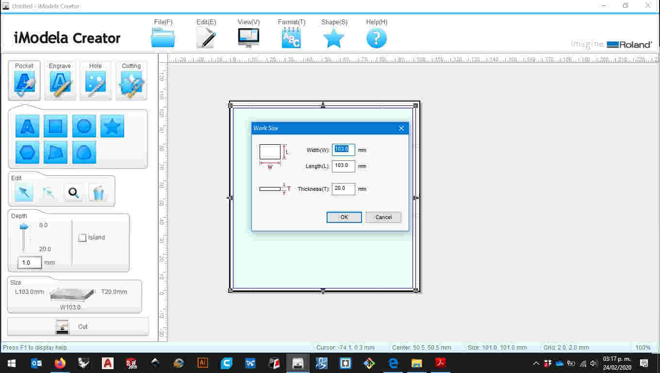Cancel the Work Size dialog
The height and width of the screenshot is (373, 660).
(x=383, y=217)
